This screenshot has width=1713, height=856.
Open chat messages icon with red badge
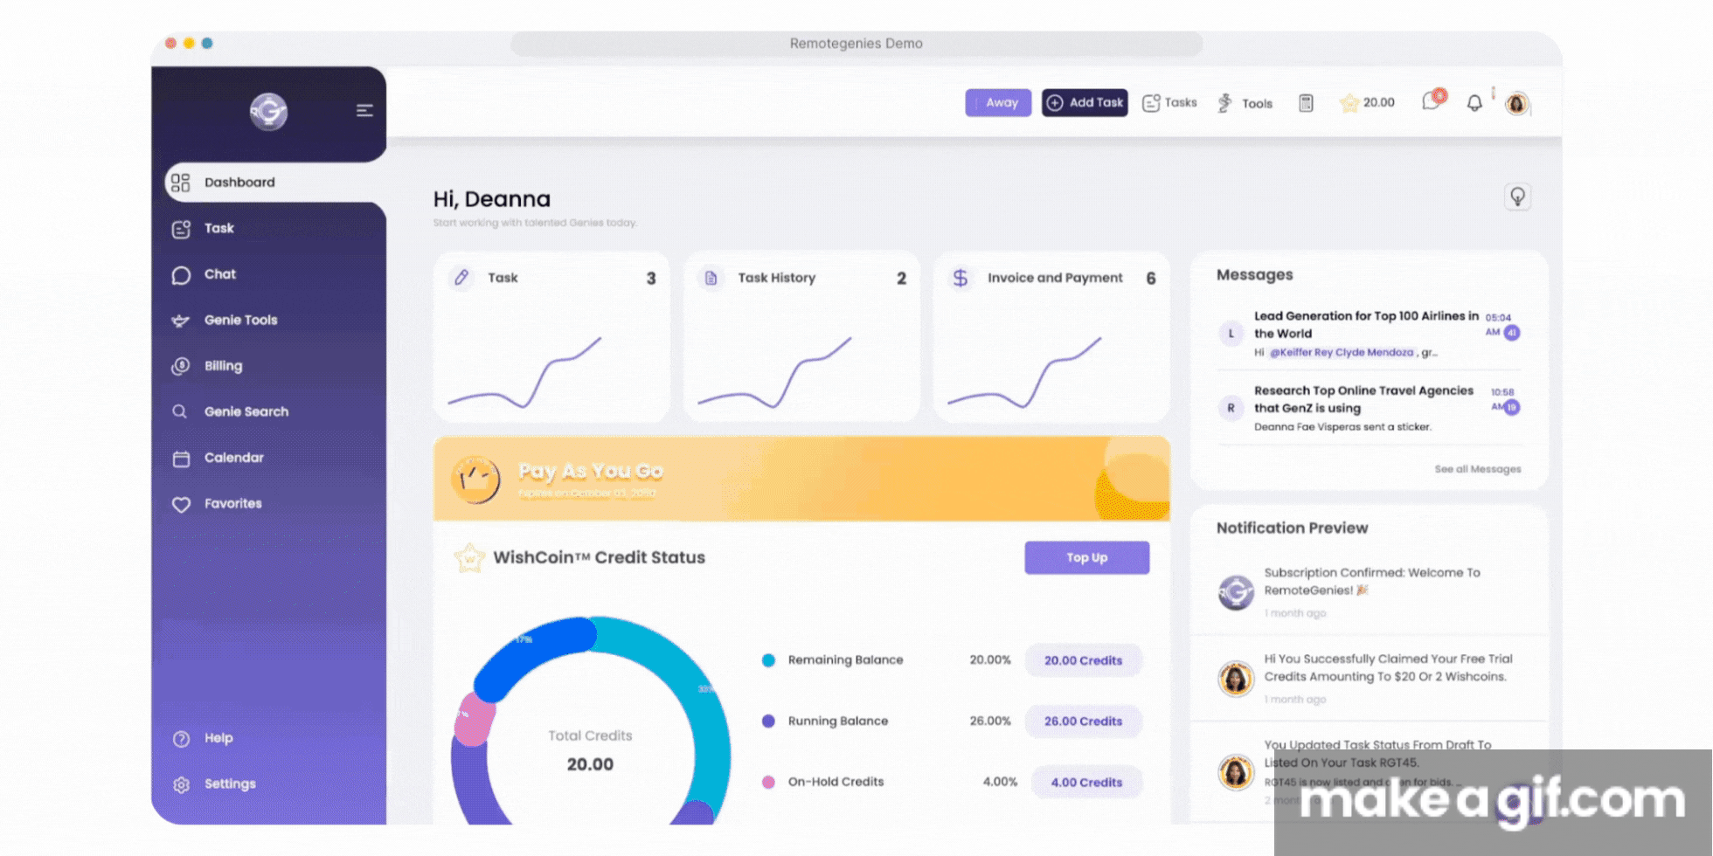click(x=1432, y=101)
